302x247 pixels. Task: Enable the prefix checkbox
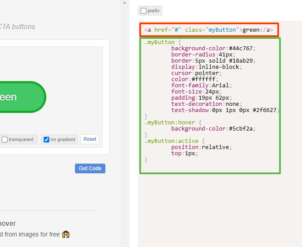(x=143, y=11)
